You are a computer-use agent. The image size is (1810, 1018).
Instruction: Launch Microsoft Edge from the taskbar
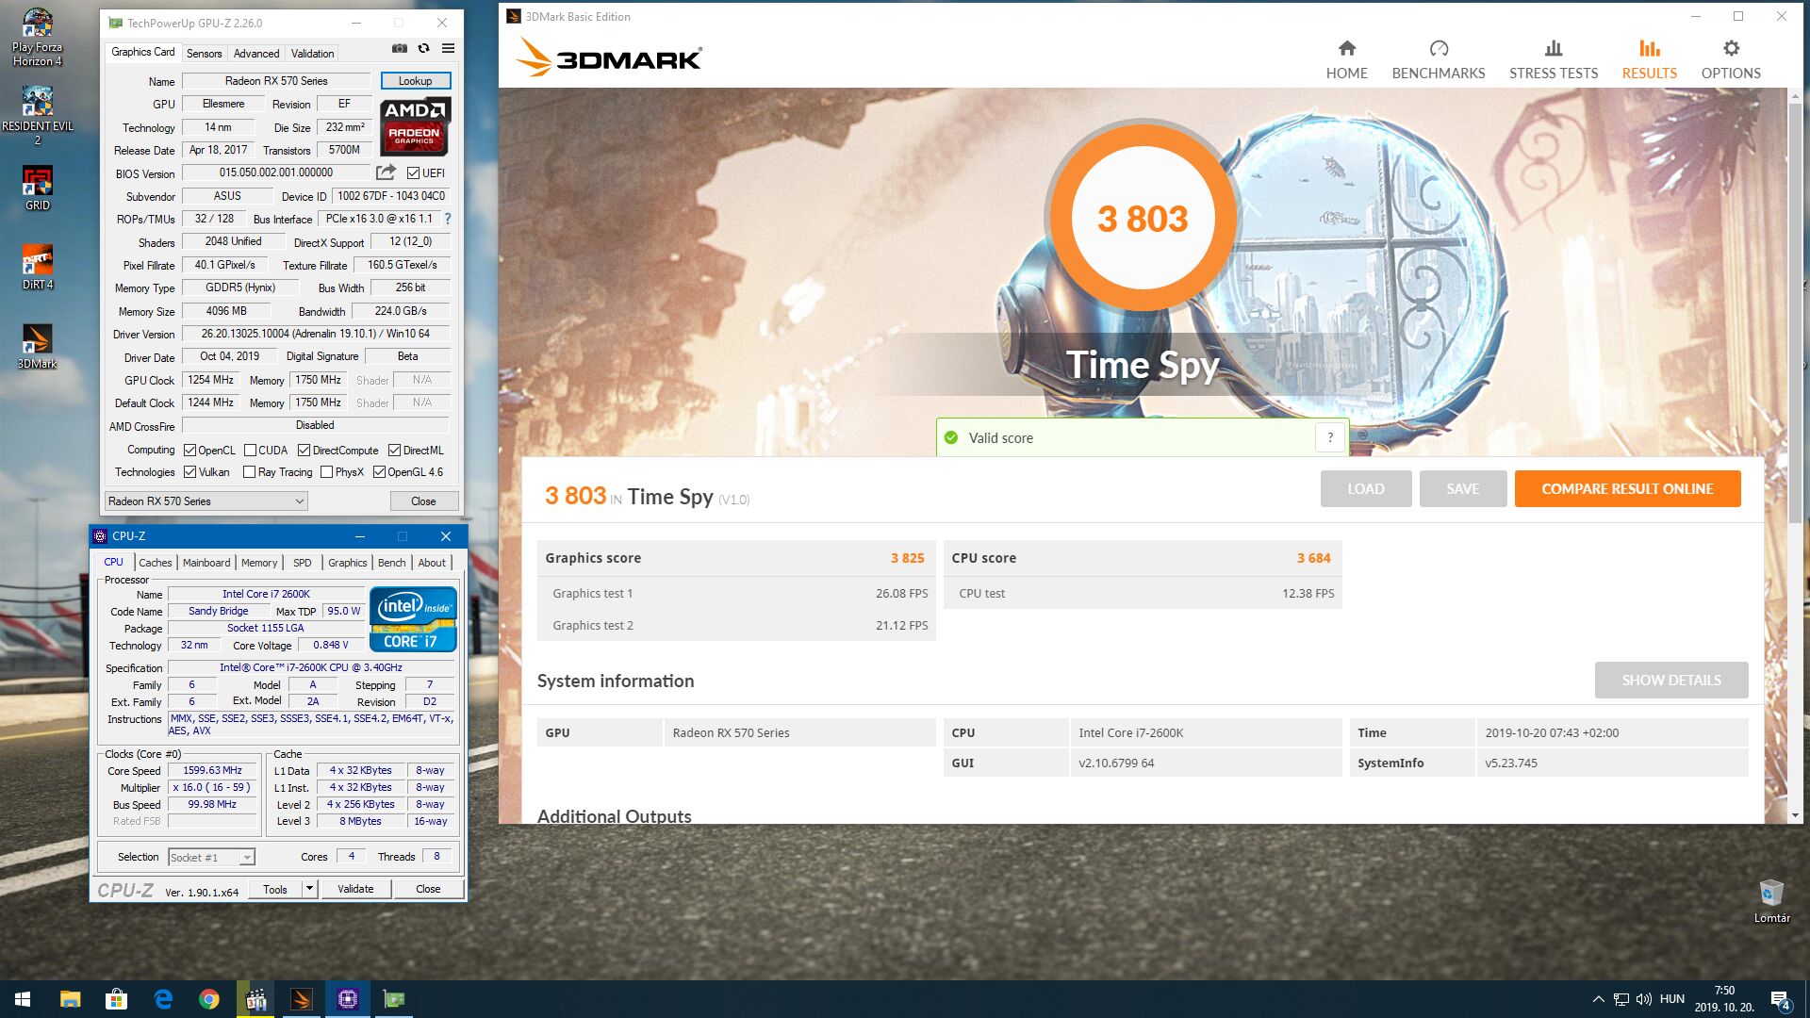click(162, 999)
